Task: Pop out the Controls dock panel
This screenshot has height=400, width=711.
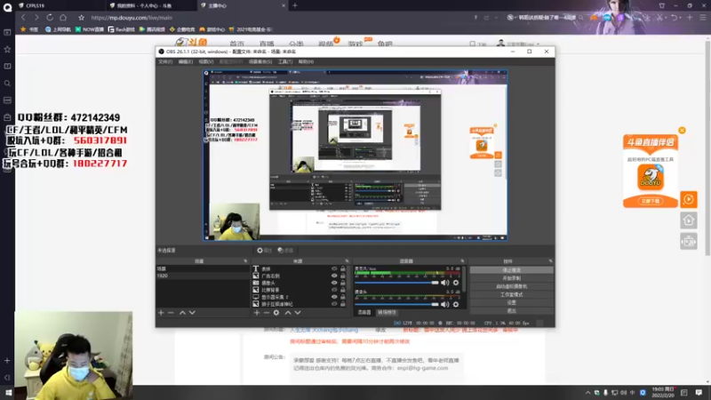Action: click(x=550, y=261)
